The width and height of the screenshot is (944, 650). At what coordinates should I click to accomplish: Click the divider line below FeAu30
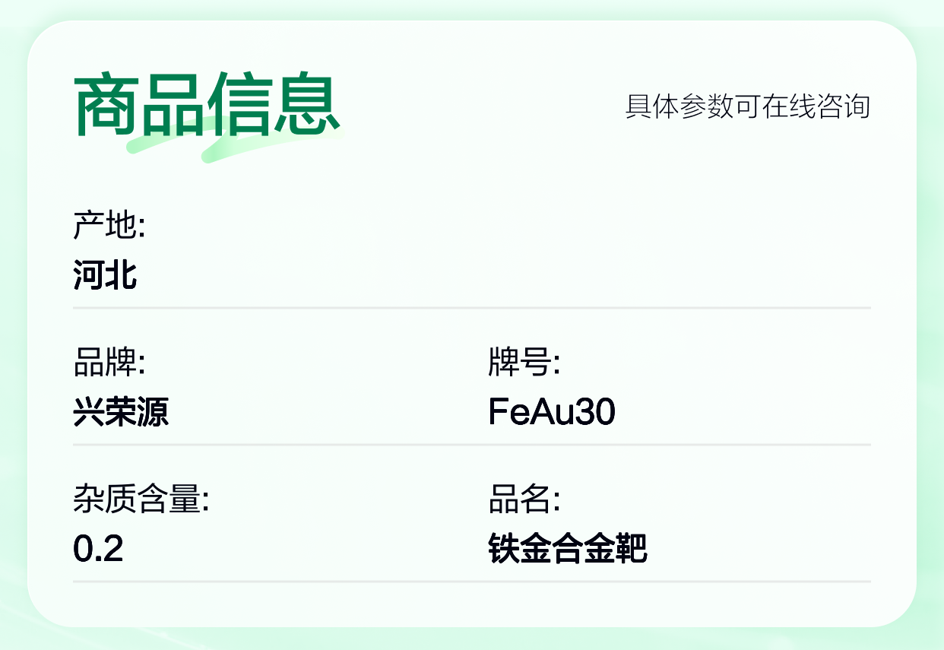pos(679,445)
